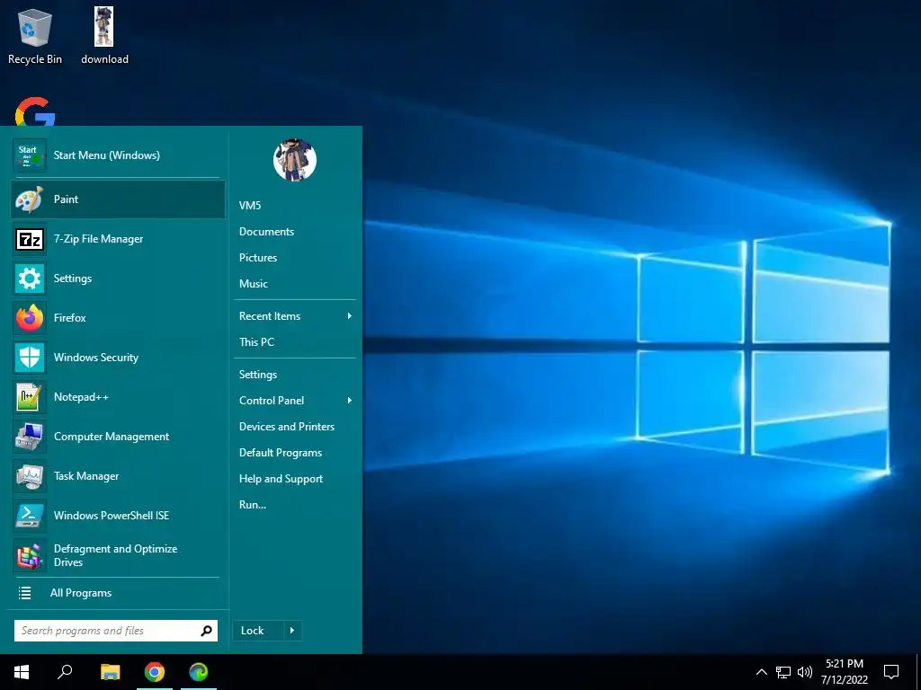Open Devices and Printers
Image resolution: width=921 pixels, height=690 pixels.
click(x=287, y=427)
